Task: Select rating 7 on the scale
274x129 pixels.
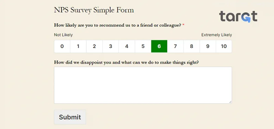Action: (175, 46)
